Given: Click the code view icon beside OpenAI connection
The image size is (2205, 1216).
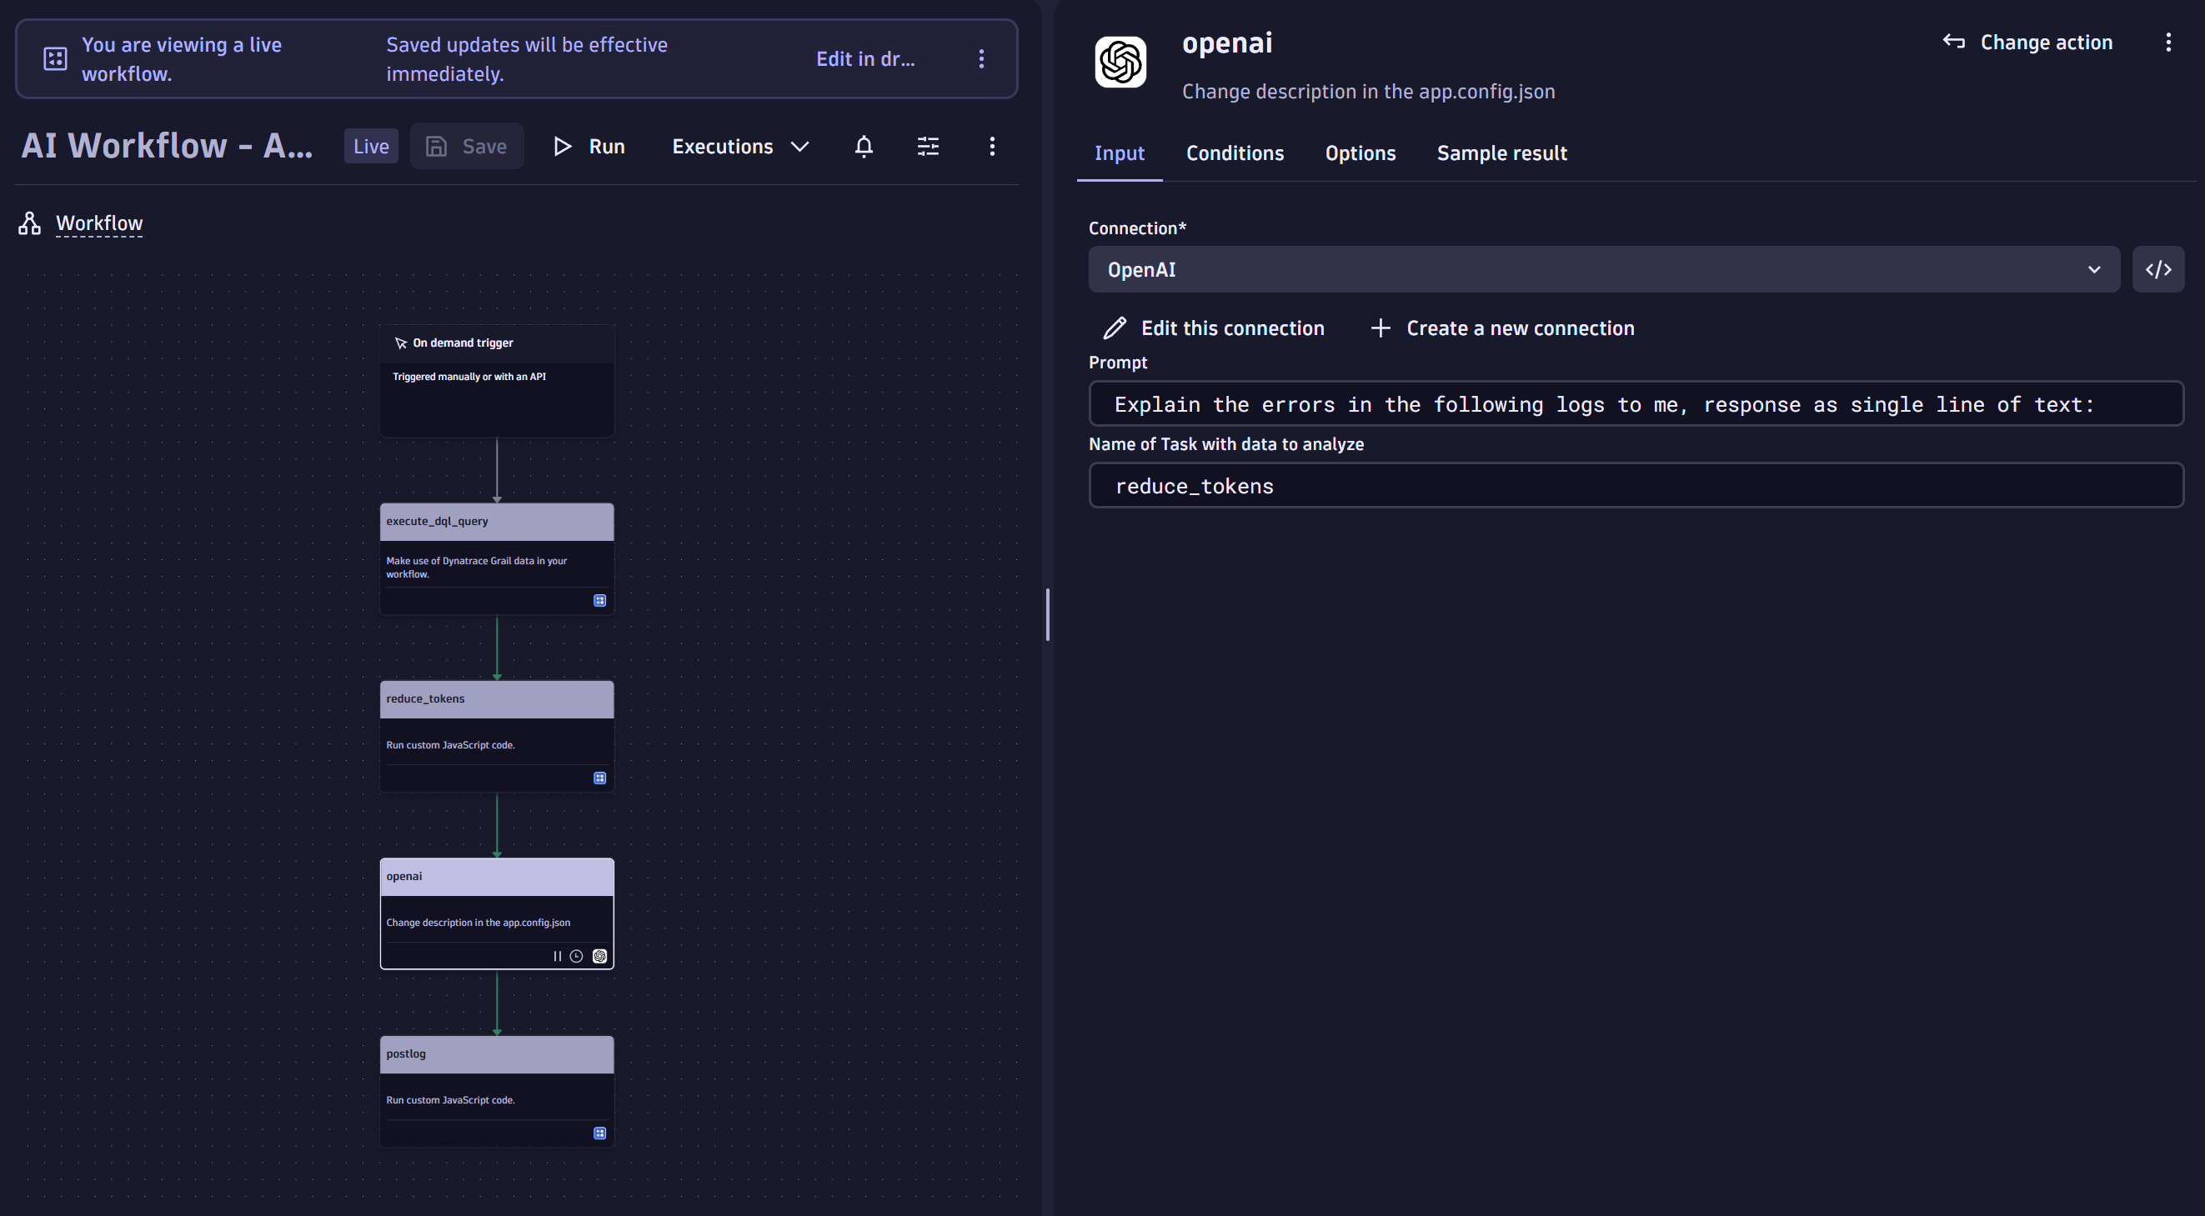Looking at the screenshot, I should click(x=2158, y=268).
